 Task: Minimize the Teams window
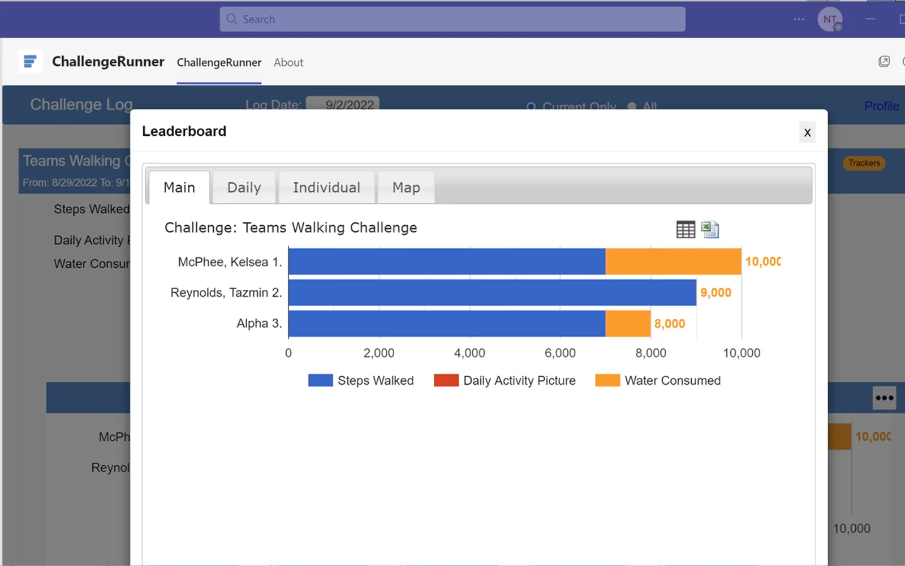(x=870, y=19)
